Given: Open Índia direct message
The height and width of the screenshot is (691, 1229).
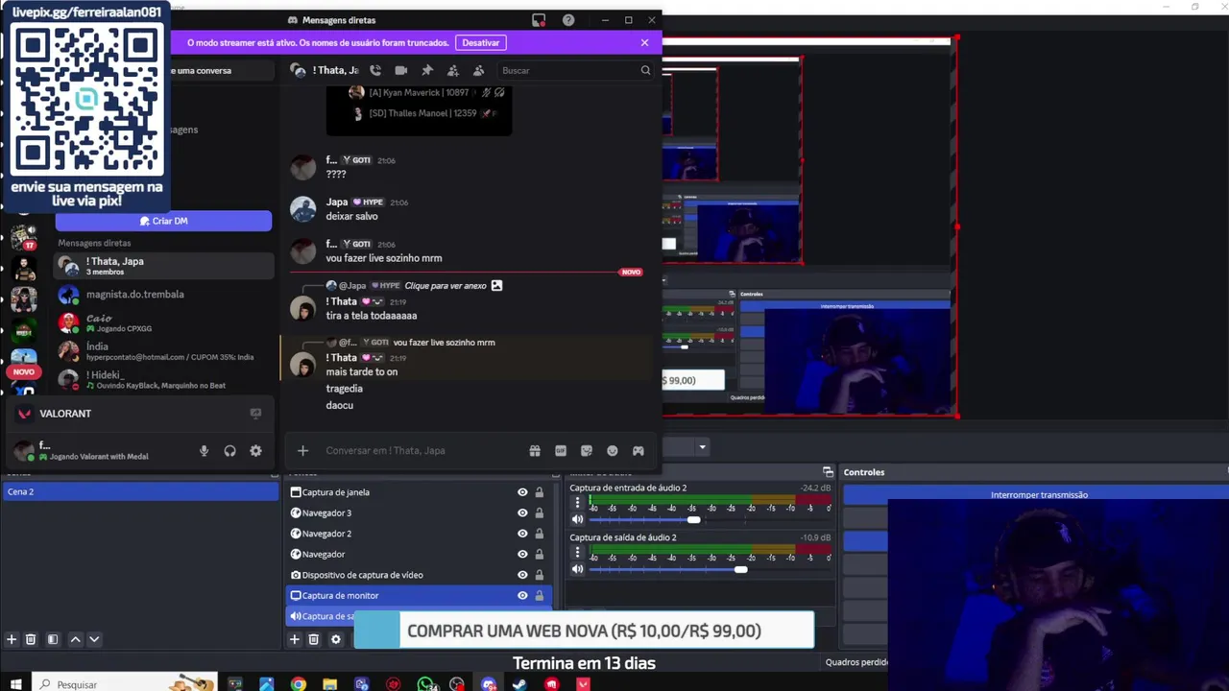Looking at the screenshot, I should click(163, 351).
